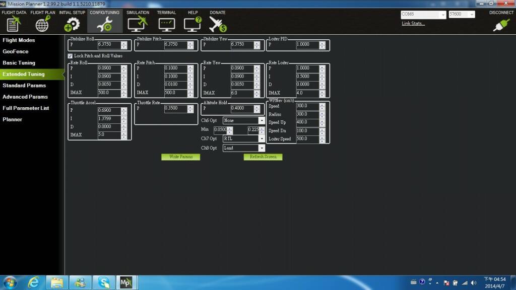The height and width of the screenshot is (290, 516).
Task: Click the Stabilize Pitch P stepper
Action: click(x=190, y=45)
